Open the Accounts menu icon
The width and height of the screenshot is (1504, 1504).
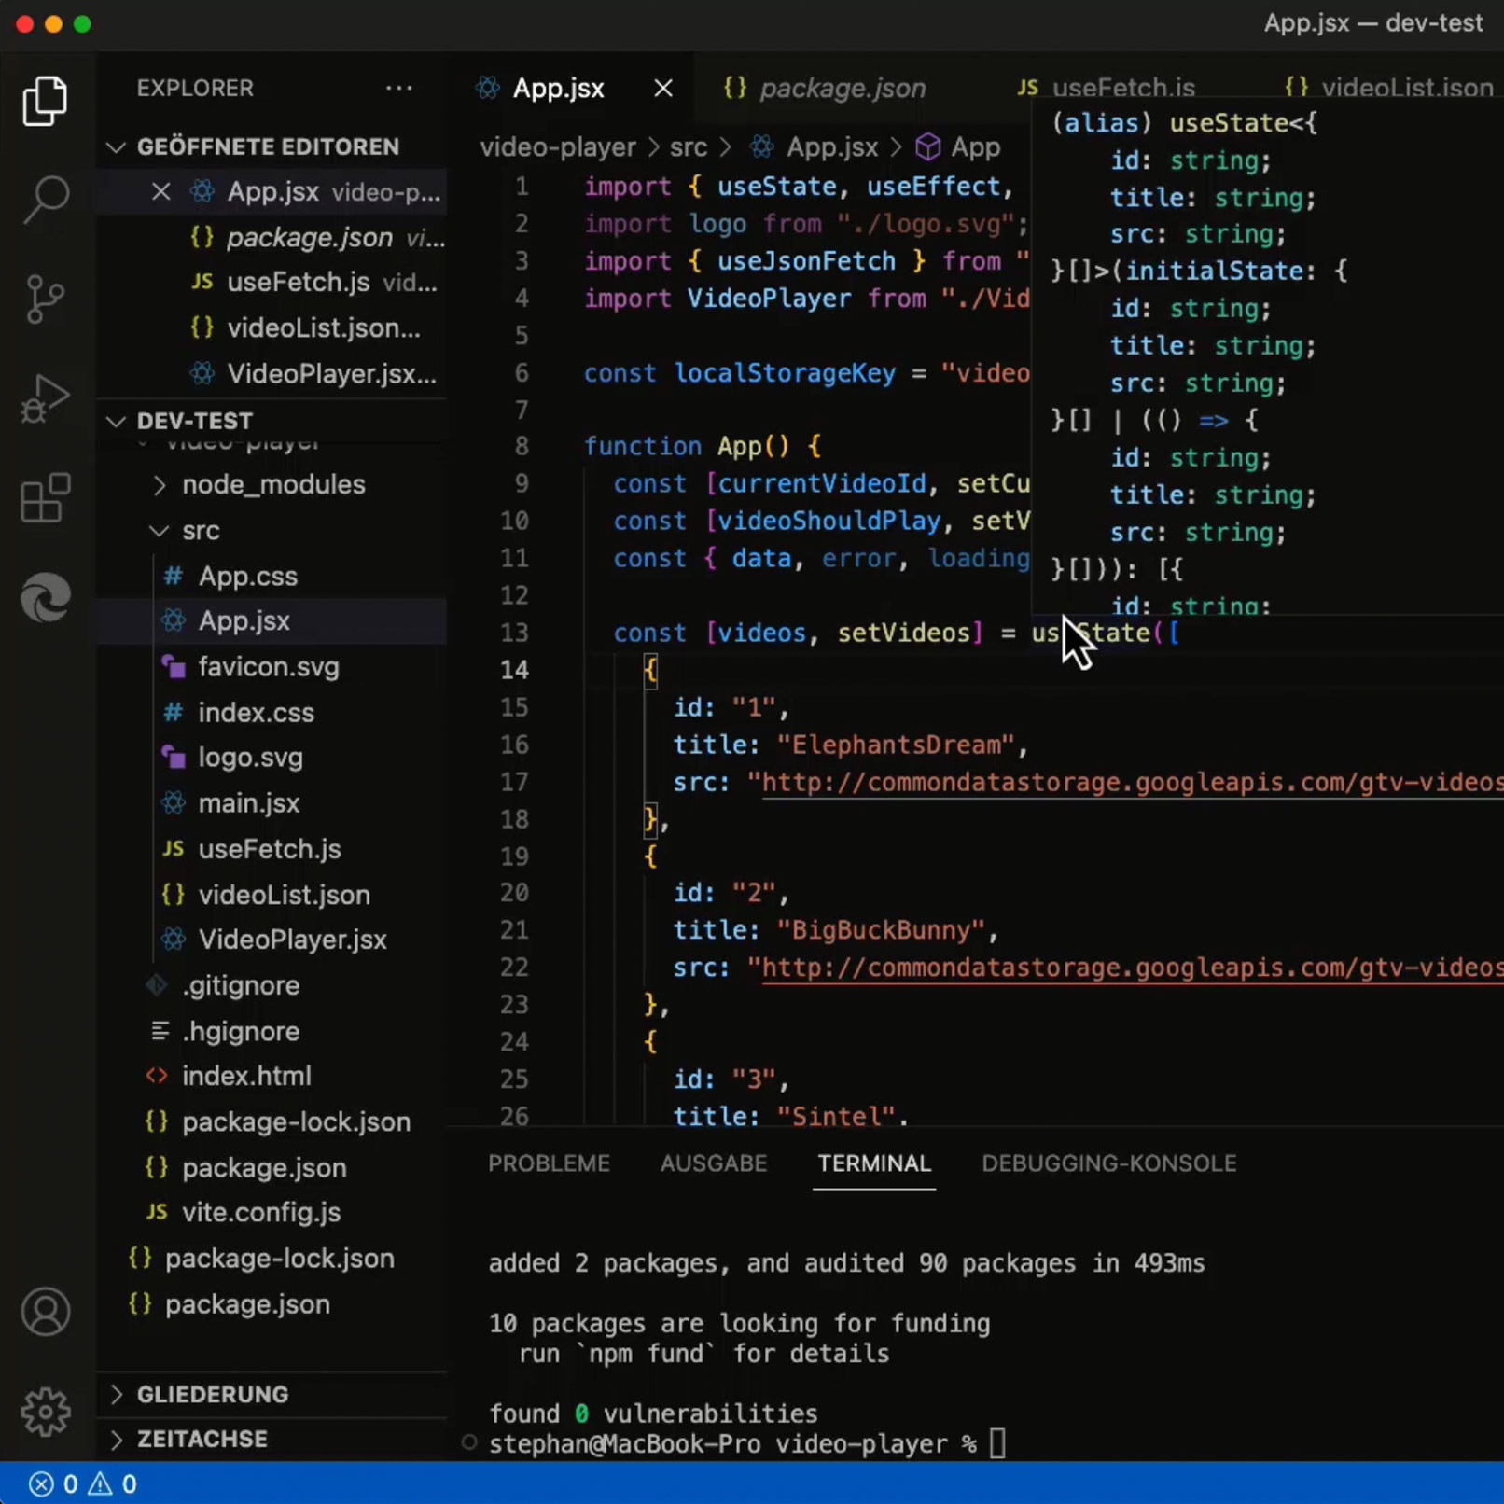click(x=45, y=1312)
